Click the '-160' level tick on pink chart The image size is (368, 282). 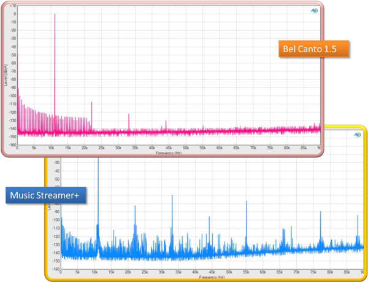click(x=13, y=145)
